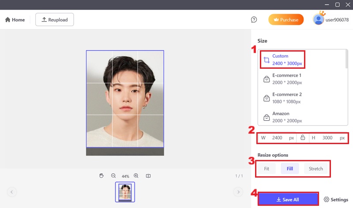The image size is (353, 208).
Task: Go to Home
Action: pyautogui.click(x=15, y=20)
